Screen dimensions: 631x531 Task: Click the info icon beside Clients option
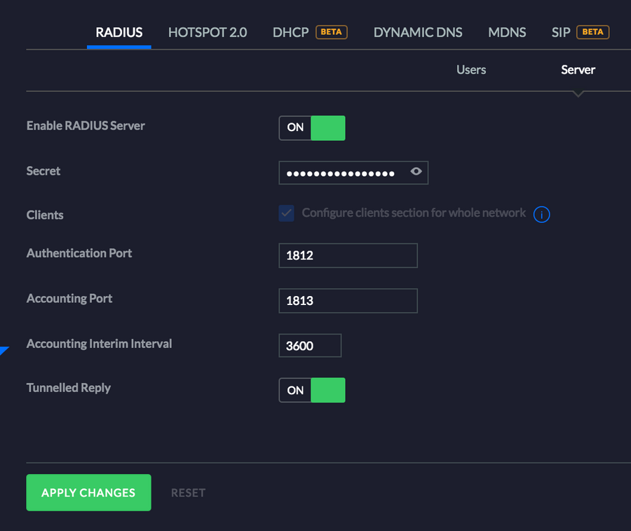(541, 215)
